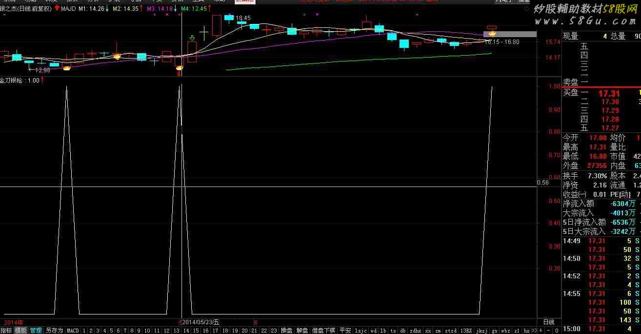641x334 pixels.
Task: Open the 日线 period selector
Action: 548,322
